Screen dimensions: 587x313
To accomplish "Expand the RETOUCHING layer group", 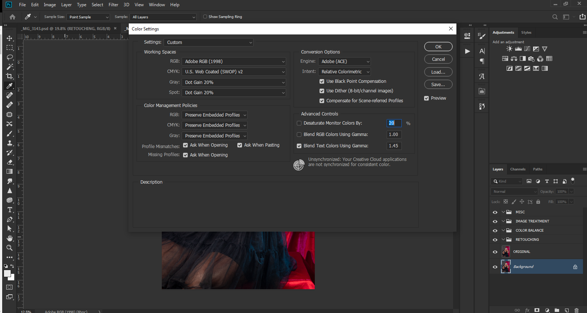I will [x=503, y=239].
